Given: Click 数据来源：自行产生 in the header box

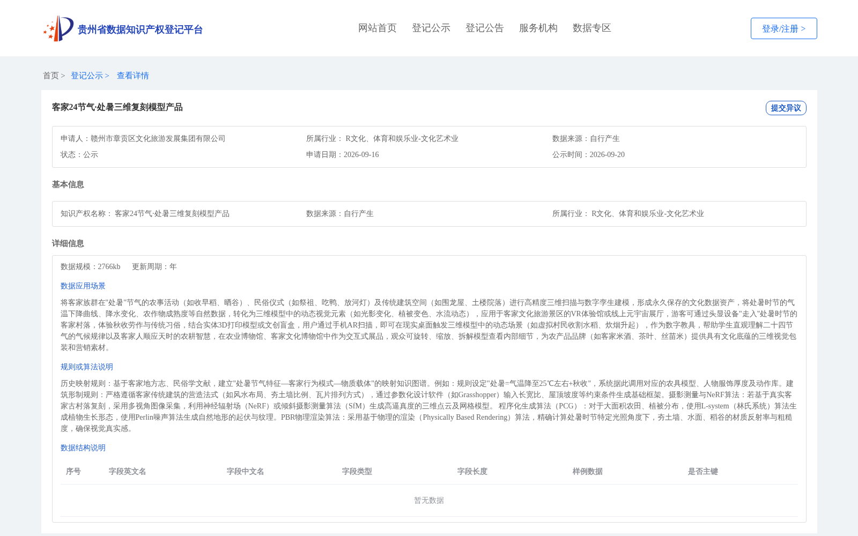Looking at the screenshot, I should click(586, 138).
